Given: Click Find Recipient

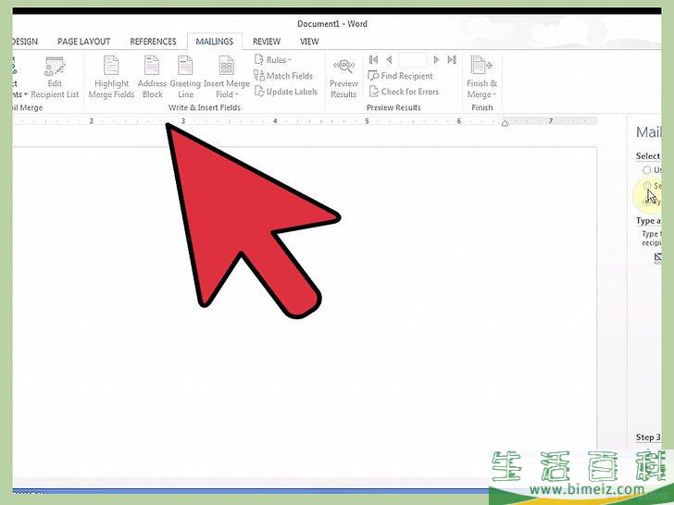Looking at the screenshot, I should click(x=401, y=76).
